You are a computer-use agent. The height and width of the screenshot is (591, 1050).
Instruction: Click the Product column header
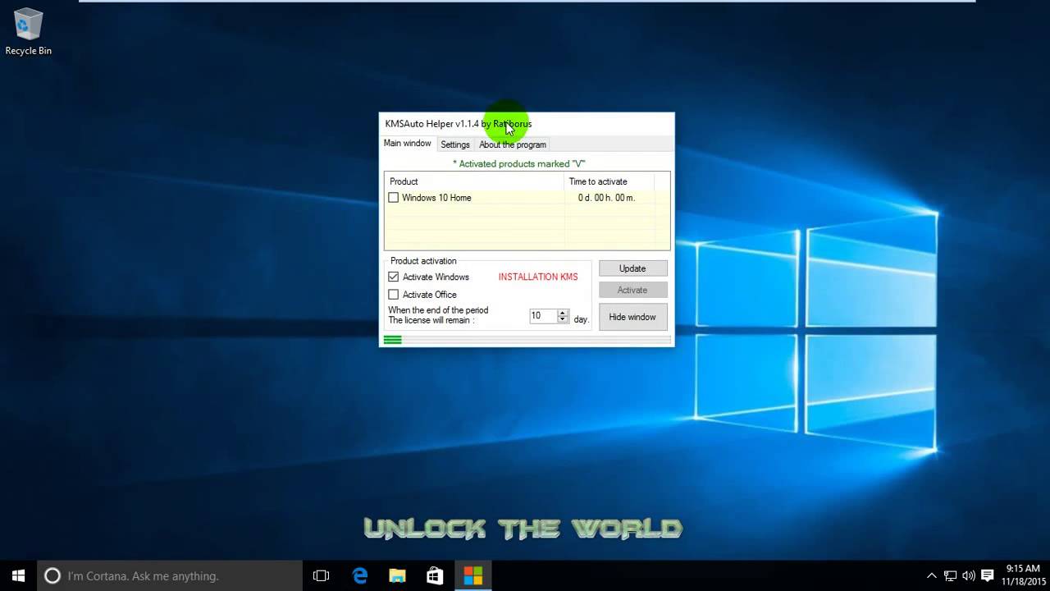[x=475, y=181]
